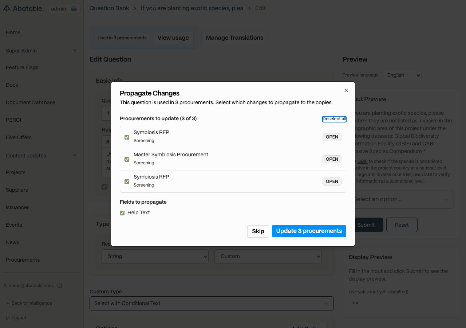This screenshot has width=466, height=328.
Task: Click the user icon beside demo email
Action: click(x=5, y=286)
